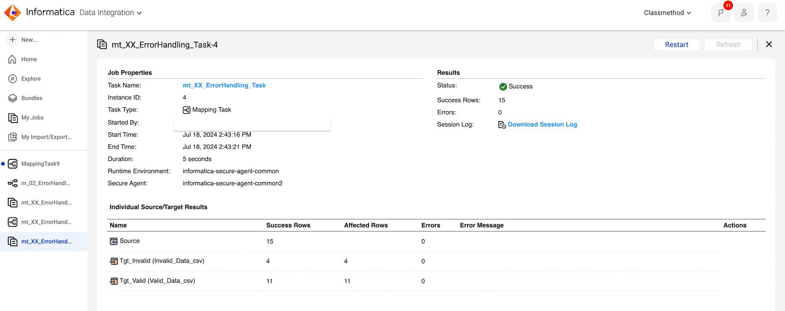Image resolution: width=785 pixels, height=311 pixels.
Task: Click the My Import/Export icon
Action: pyautogui.click(x=13, y=137)
